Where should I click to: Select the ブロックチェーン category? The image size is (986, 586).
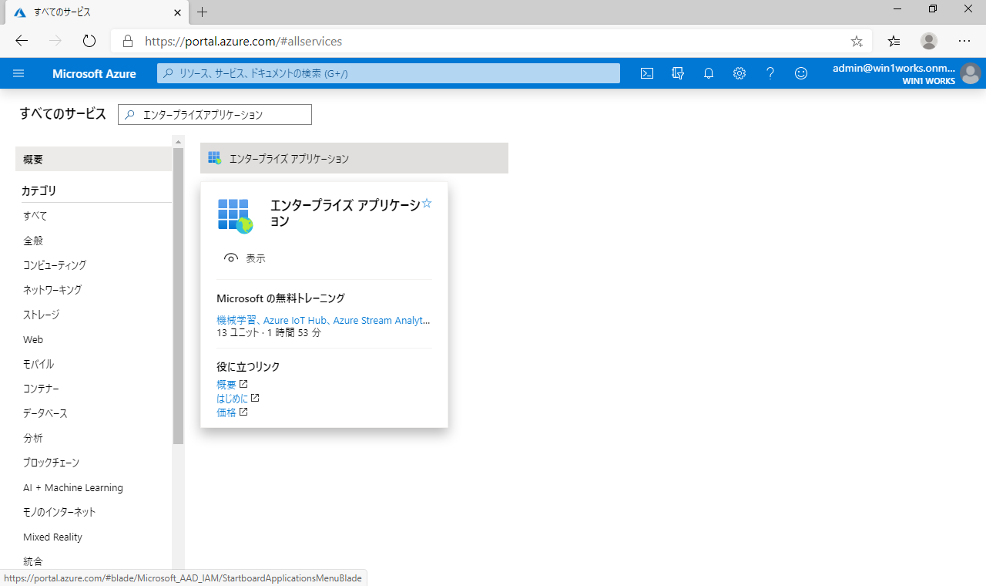[52, 462]
